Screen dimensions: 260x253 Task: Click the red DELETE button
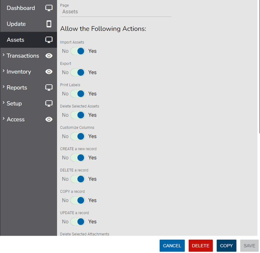pos(201,245)
